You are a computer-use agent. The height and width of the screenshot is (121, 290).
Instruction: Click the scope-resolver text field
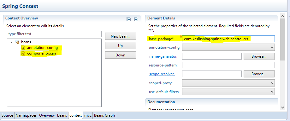pyautogui.click(x=212, y=74)
